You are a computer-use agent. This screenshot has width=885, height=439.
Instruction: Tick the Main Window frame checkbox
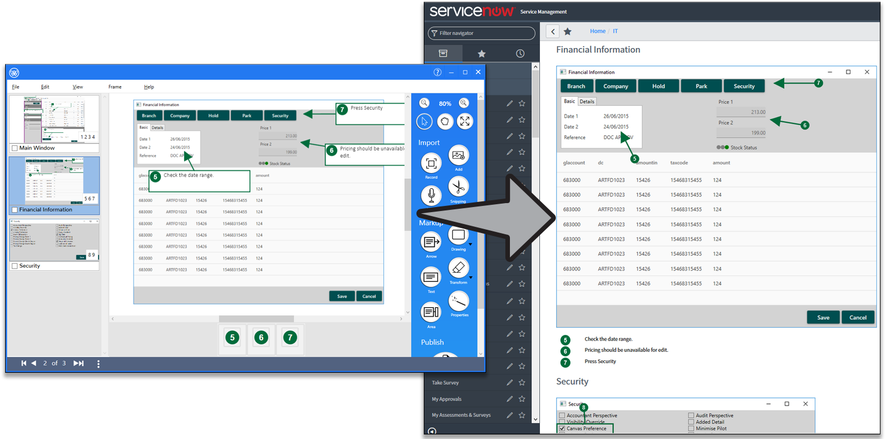14,148
